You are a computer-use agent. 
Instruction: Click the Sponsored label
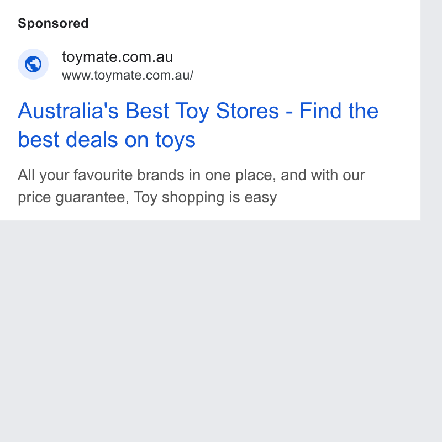pos(53,23)
